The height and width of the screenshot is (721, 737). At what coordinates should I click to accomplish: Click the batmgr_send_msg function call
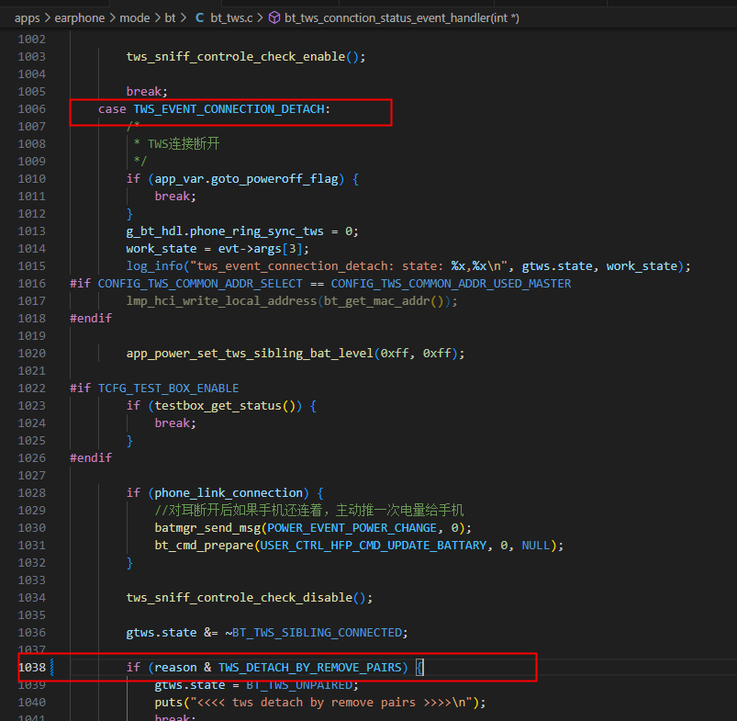207,528
